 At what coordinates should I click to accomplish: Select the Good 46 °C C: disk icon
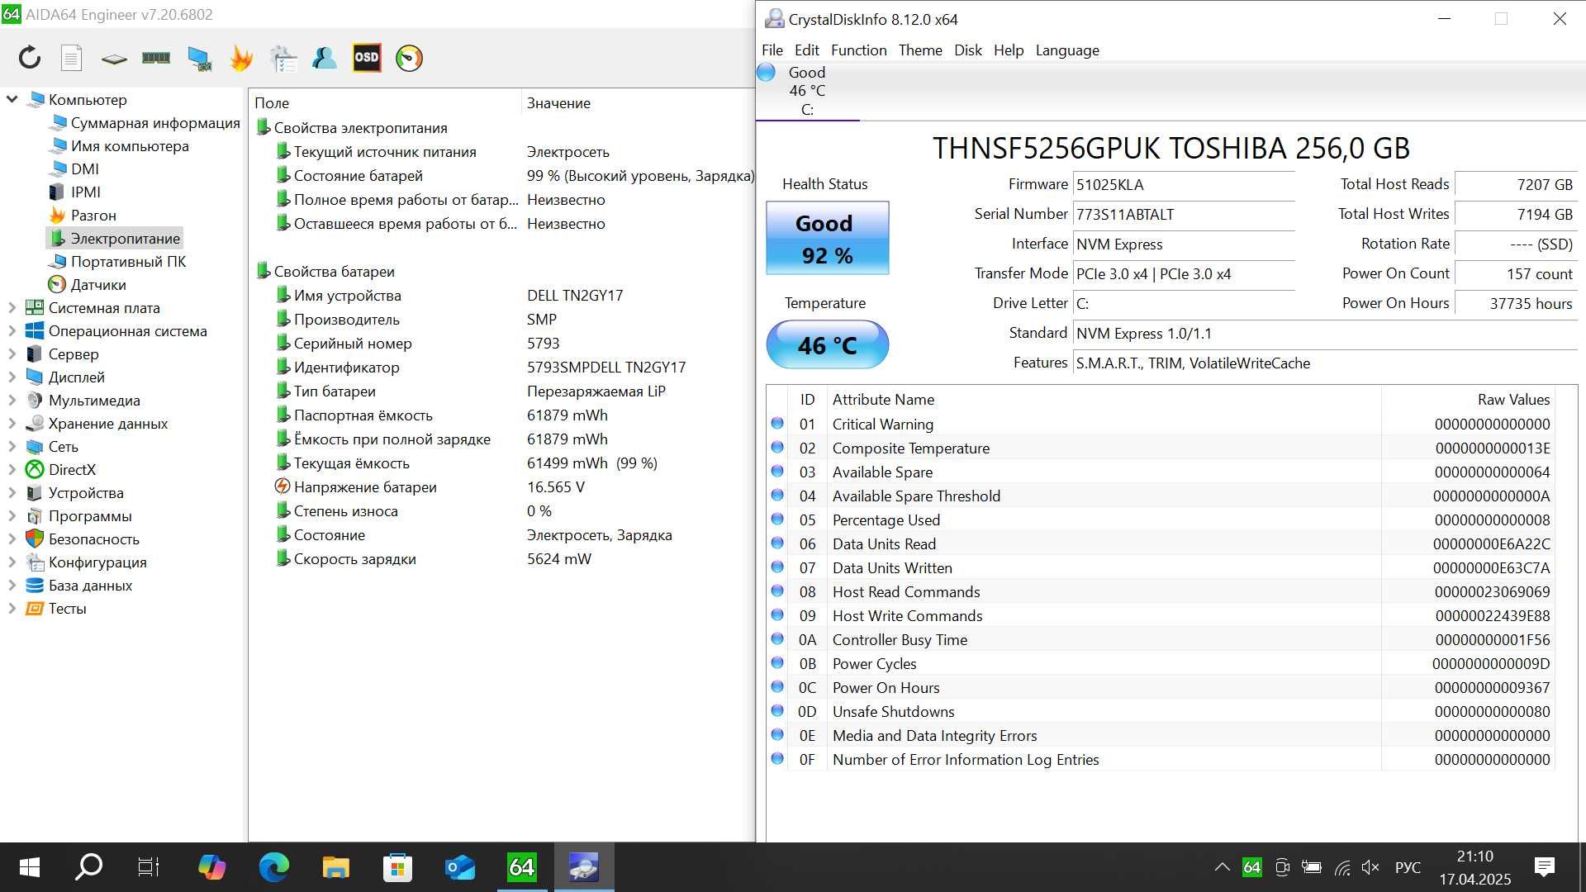point(807,90)
